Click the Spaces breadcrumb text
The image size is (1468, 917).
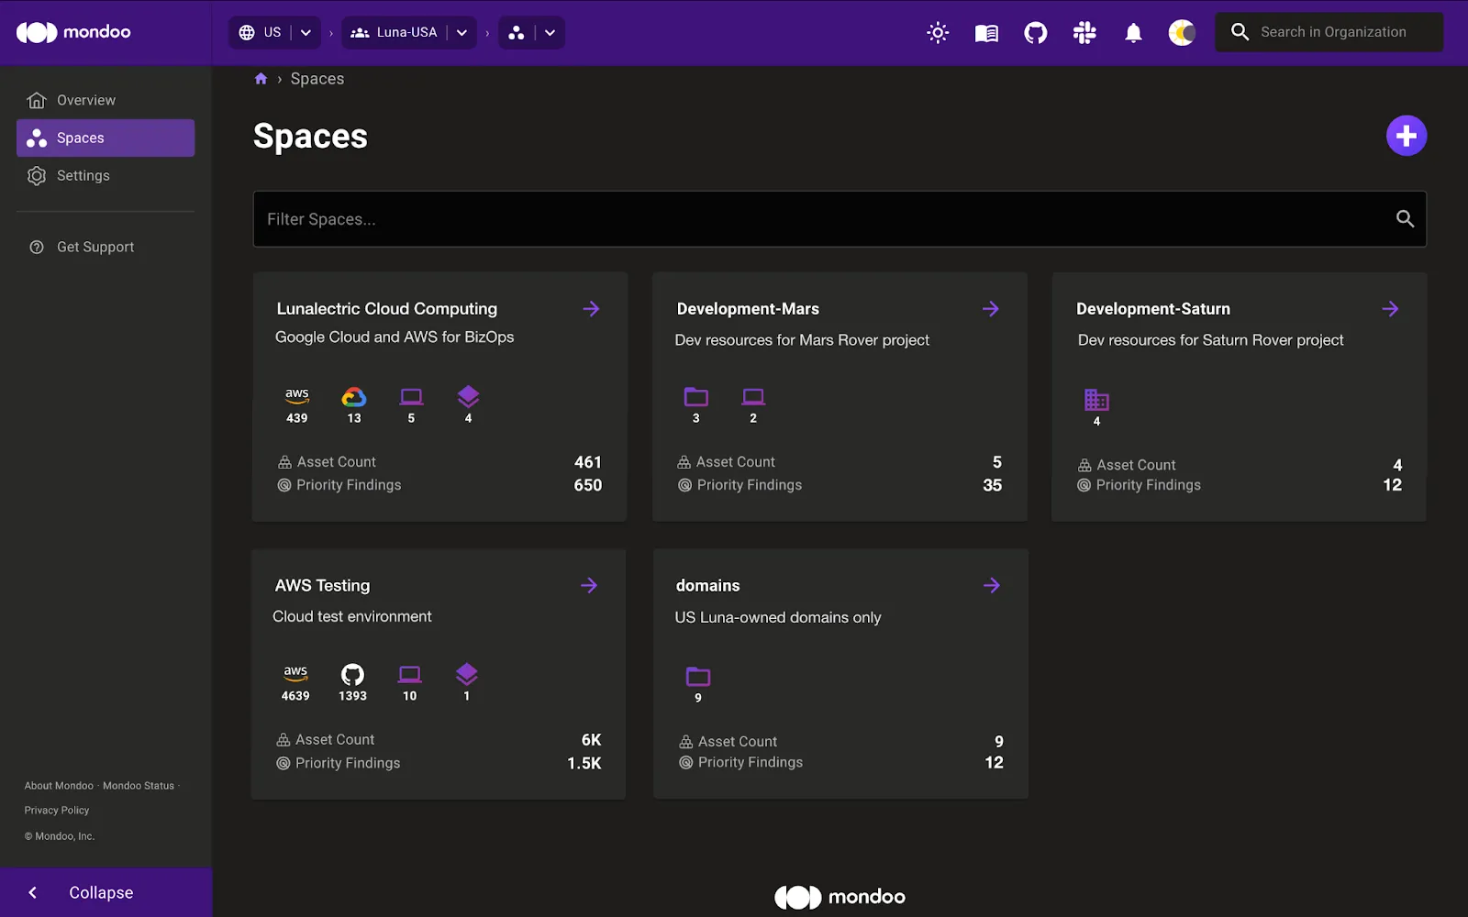pos(317,79)
